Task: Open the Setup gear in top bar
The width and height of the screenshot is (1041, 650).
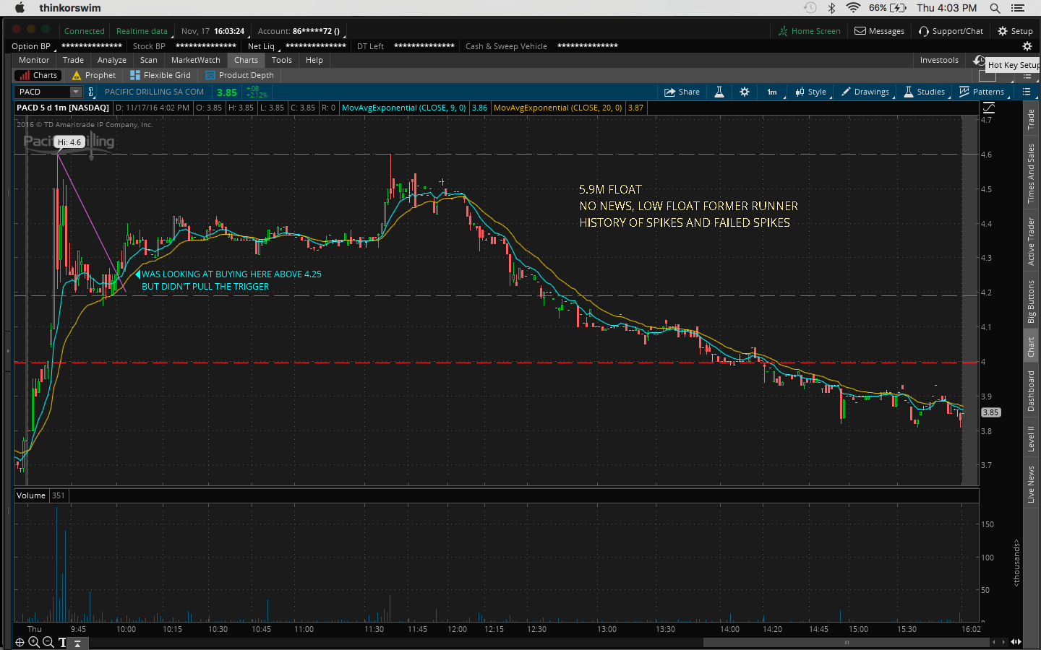Action: tap(1015, 31)
